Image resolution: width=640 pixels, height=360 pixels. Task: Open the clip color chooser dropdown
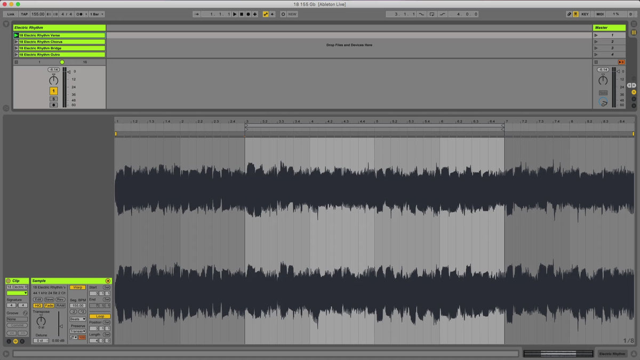click(x=17, y=293)
